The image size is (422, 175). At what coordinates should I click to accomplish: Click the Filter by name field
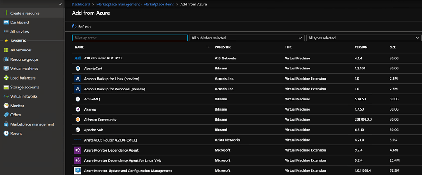tap(130, 38)
